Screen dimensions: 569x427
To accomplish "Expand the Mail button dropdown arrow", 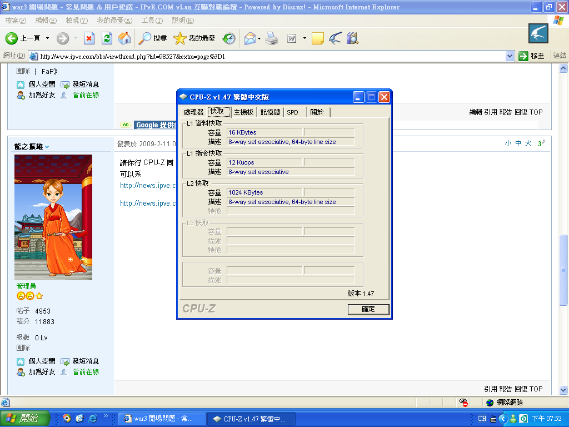I will tap(259, 38).
